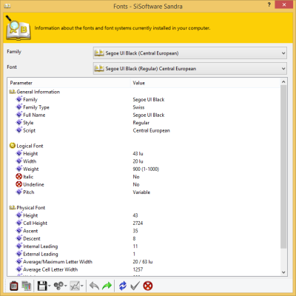Click the Value column header
Screen dimensions: 296x296
[205, 83]
